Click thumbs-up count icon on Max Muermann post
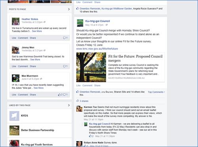 tap(59, 94)
